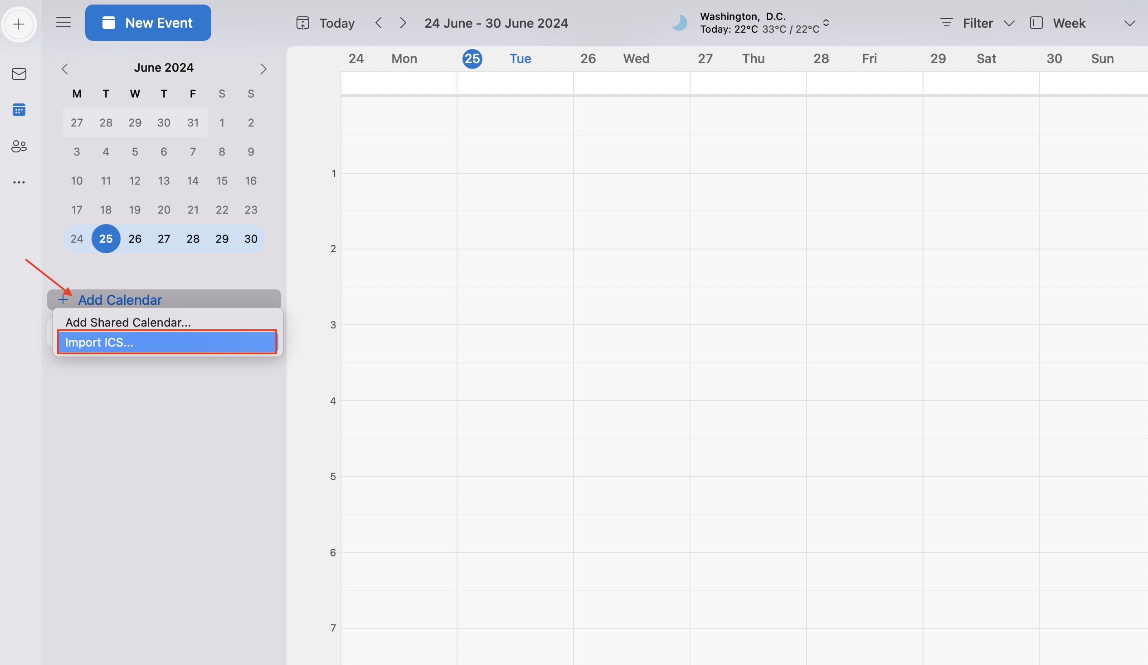Navigate to the next week
Screen dimensions: 1148x665
(x=403, y=22)
